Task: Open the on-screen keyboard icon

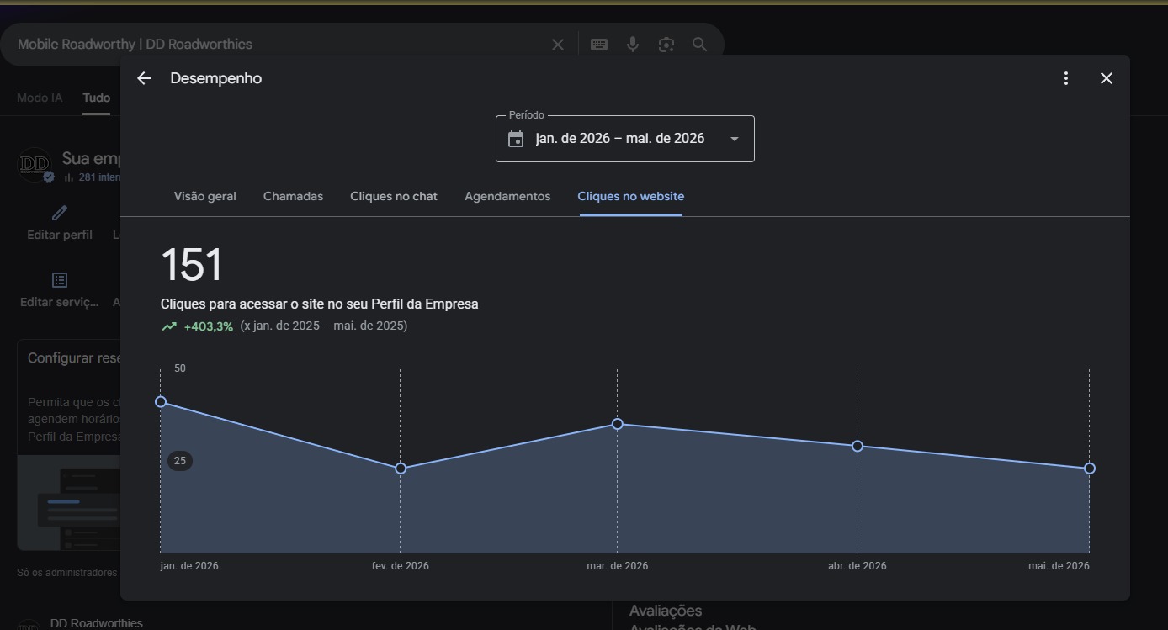Action: (x=599, y=45)
